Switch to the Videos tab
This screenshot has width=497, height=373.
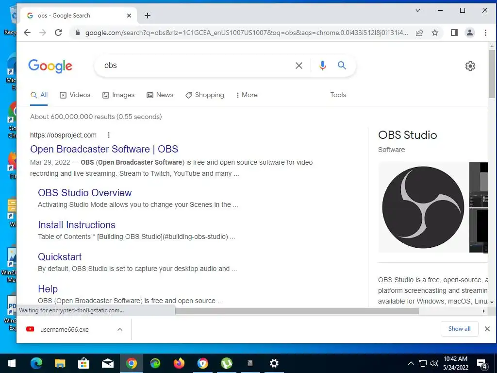[75, 95]
